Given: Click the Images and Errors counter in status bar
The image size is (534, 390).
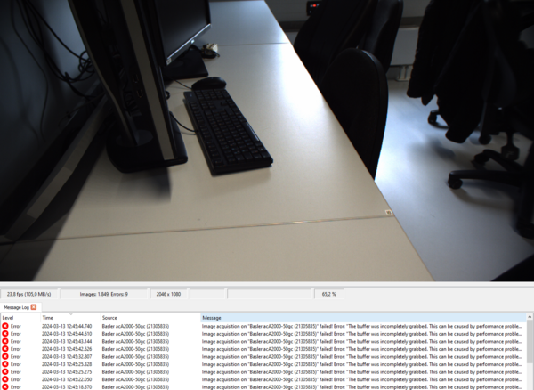Looking at the screenshot, I should (x=103, y=293).
